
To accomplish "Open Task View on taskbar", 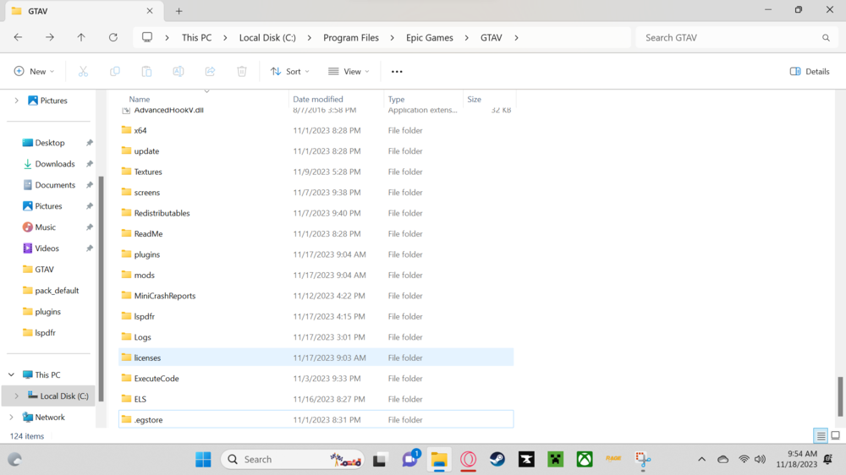I will (x=380, y=460).
